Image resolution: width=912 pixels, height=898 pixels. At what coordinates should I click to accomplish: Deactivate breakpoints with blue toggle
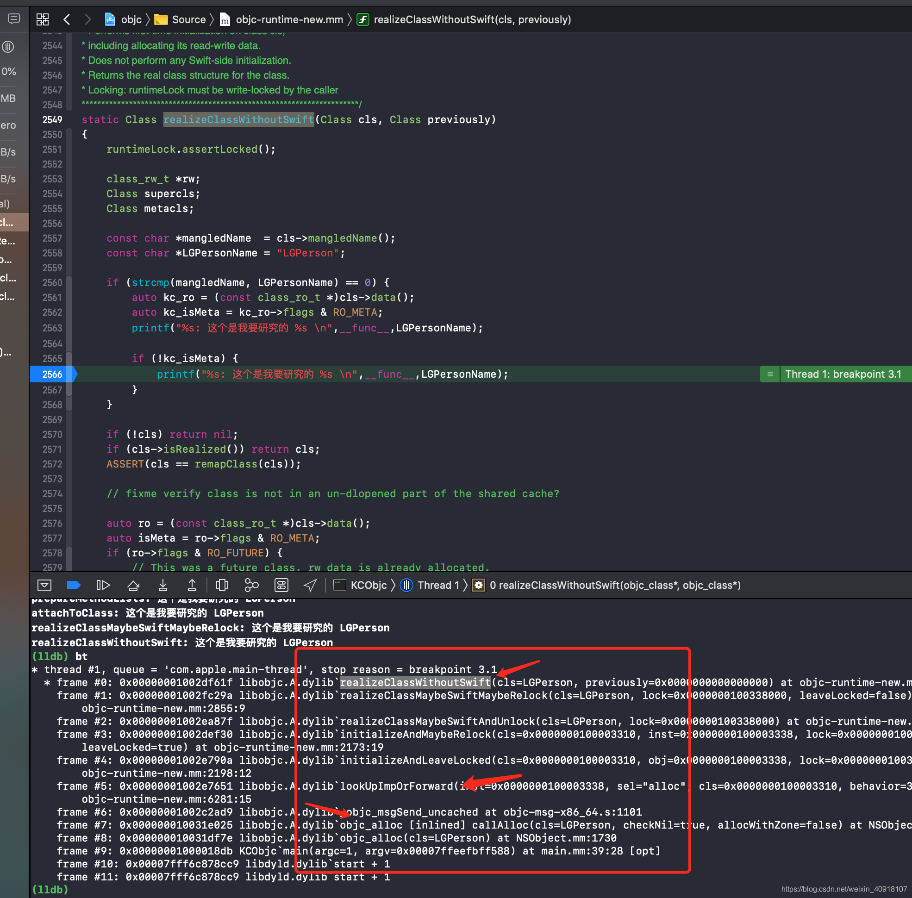[x=74, y=585]
